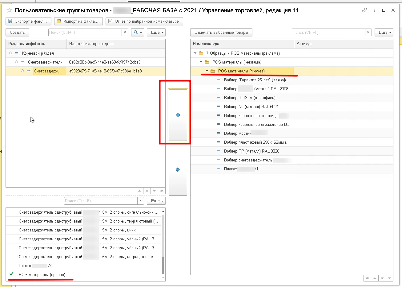Jump to last row in sections tree

tap(162, 191)
